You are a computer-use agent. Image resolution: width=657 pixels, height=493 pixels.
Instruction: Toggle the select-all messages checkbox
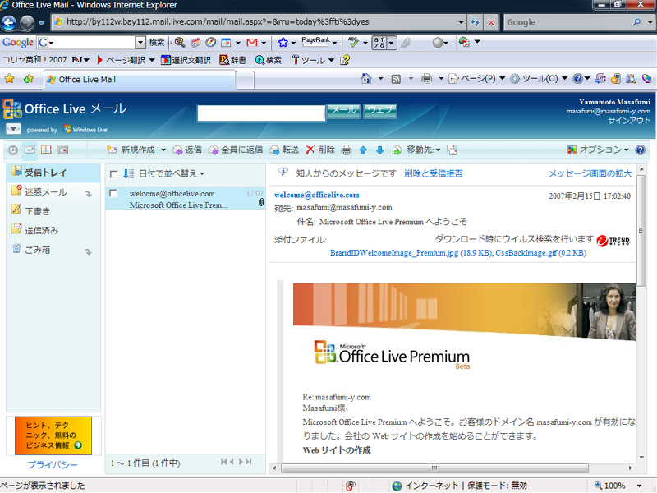click(x=113, y=174)
